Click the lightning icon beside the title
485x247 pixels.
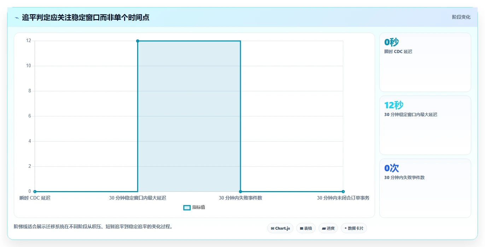pos(17,17)
